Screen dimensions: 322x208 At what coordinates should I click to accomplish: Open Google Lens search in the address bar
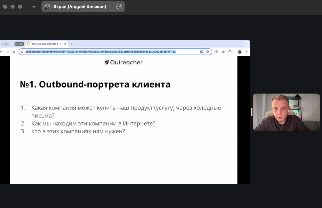[202, 52]
